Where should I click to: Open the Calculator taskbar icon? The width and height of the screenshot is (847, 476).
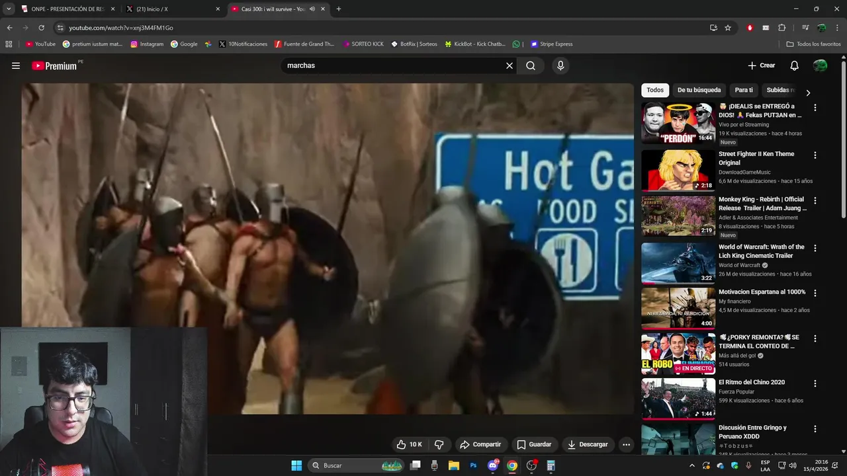click(x=551, y=465)
